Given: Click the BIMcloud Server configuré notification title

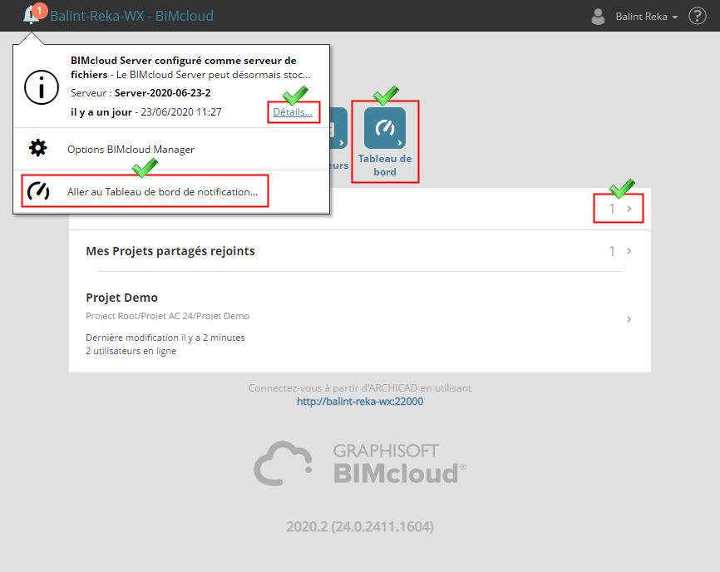Looking at the screenshot, I should (x=184, y=67).
